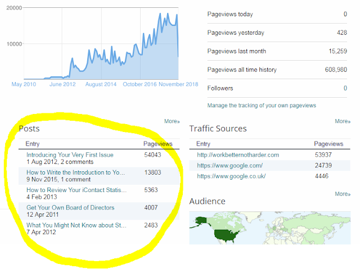Select the 13803 pageviews value
The height and width of the screenshot is (269, 360).
coord(152,172)
